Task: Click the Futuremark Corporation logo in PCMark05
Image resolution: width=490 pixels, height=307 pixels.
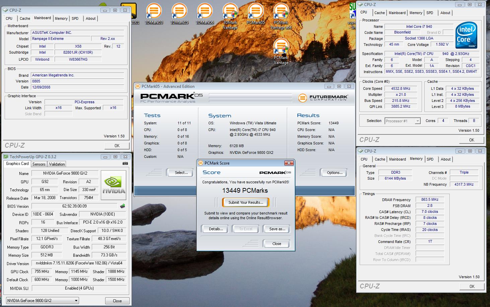Action: 323,98
